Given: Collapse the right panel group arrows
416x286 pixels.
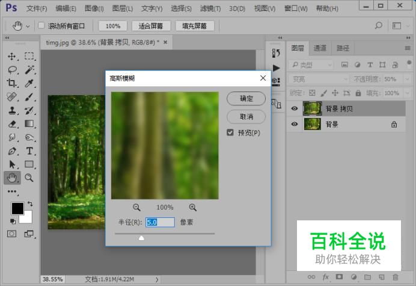Looking at the screenshot, I should tap(408, 38).
